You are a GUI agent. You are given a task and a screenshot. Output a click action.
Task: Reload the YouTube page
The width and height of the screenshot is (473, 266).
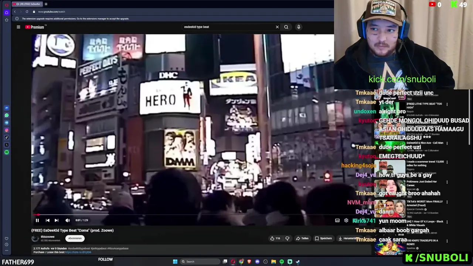coord(27,12)
